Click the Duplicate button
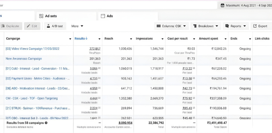Viewport: 272px width, 133px height. [10, 26]
